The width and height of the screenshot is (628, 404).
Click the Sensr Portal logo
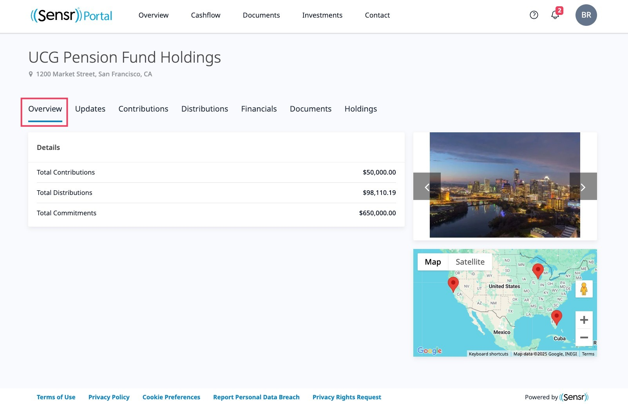point(71,15)
